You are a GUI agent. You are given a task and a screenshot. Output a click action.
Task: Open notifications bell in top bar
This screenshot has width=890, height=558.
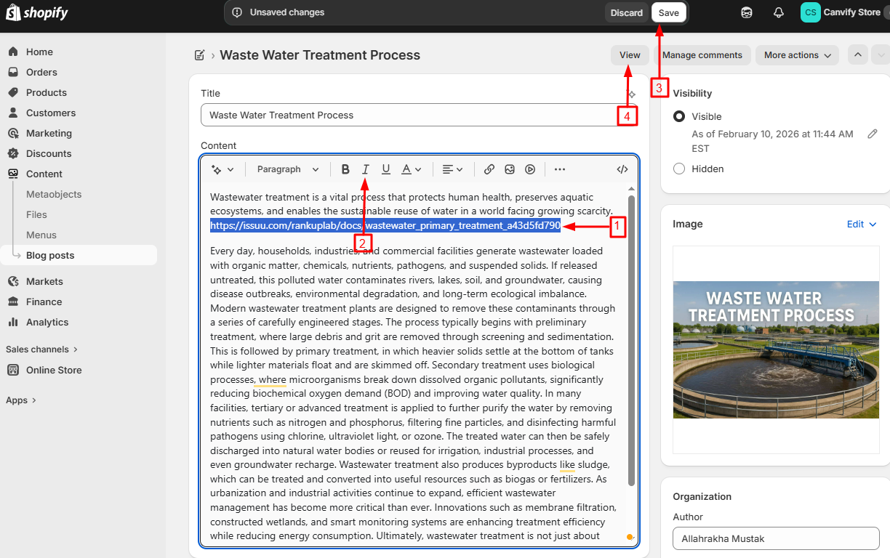[779, 13]
